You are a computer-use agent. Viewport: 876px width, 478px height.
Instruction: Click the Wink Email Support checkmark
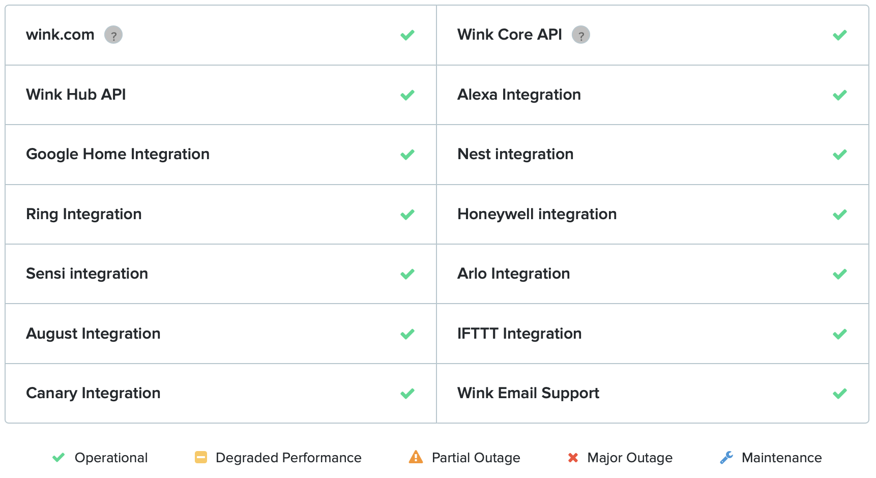pos(840,394)
